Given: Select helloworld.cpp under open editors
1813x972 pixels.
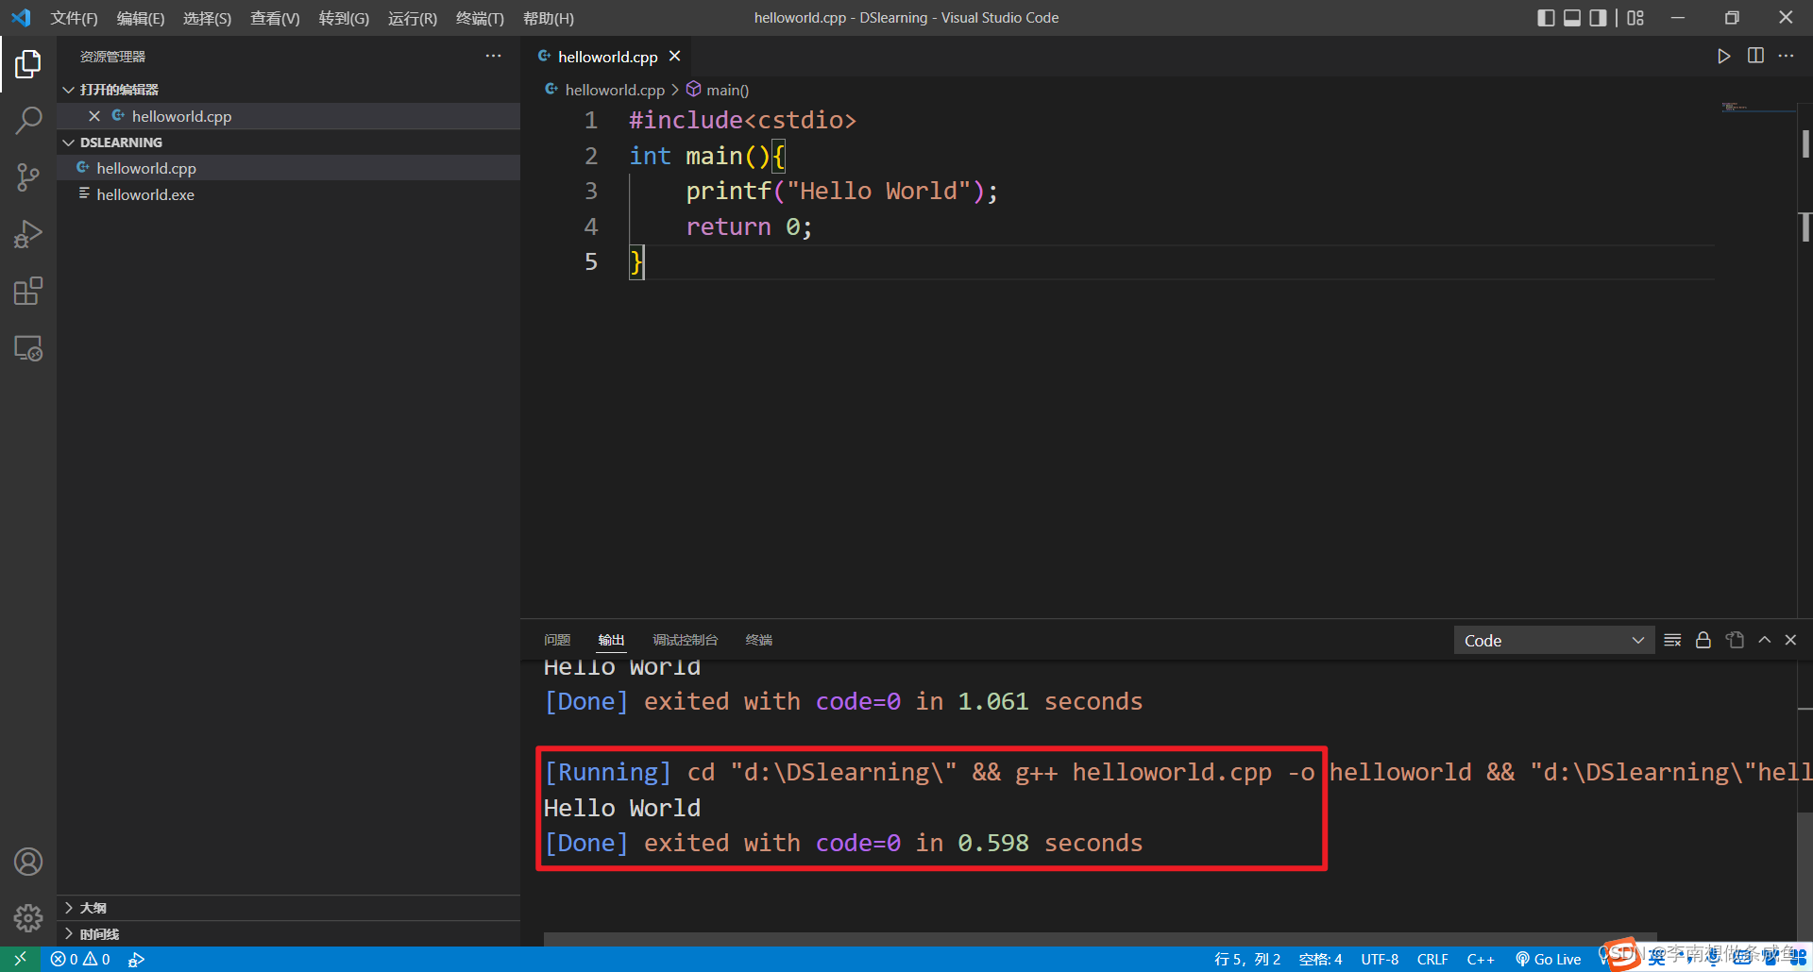Looking at the screenshot, I should (x=288, y=116).
